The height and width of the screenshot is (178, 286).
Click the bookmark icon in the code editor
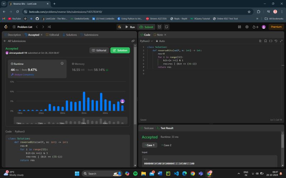coord(265,41)
